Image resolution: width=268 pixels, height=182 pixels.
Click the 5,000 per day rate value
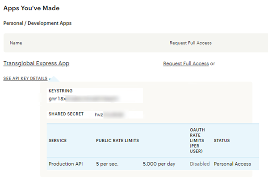click(x=159, y=164)
